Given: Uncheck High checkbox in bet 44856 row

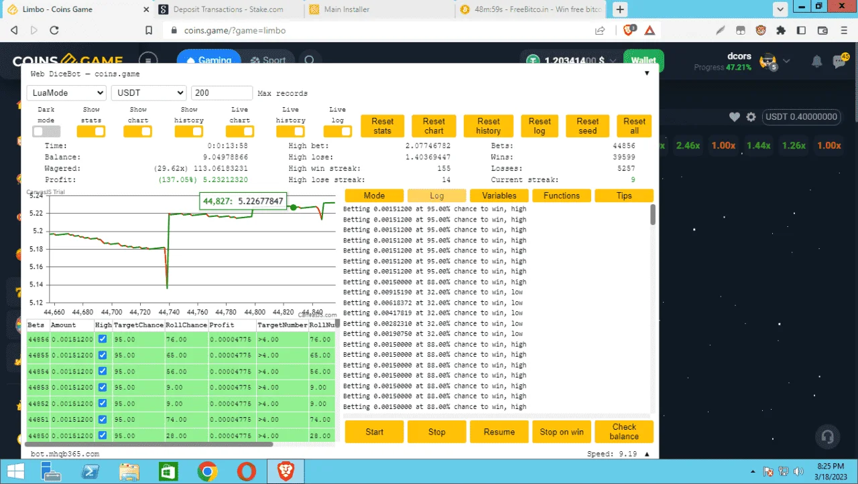Looking at the screenshot, I should (x=103, y=339).
